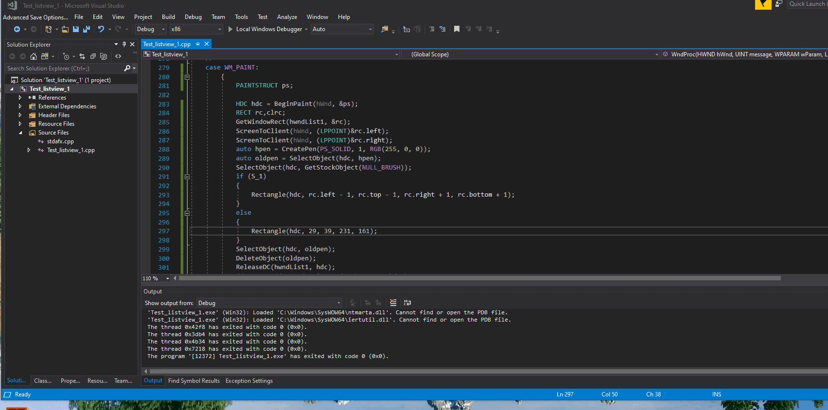828x410 pixels.
Task: Expand the Header Files folder node
Action: pos(20,115)
